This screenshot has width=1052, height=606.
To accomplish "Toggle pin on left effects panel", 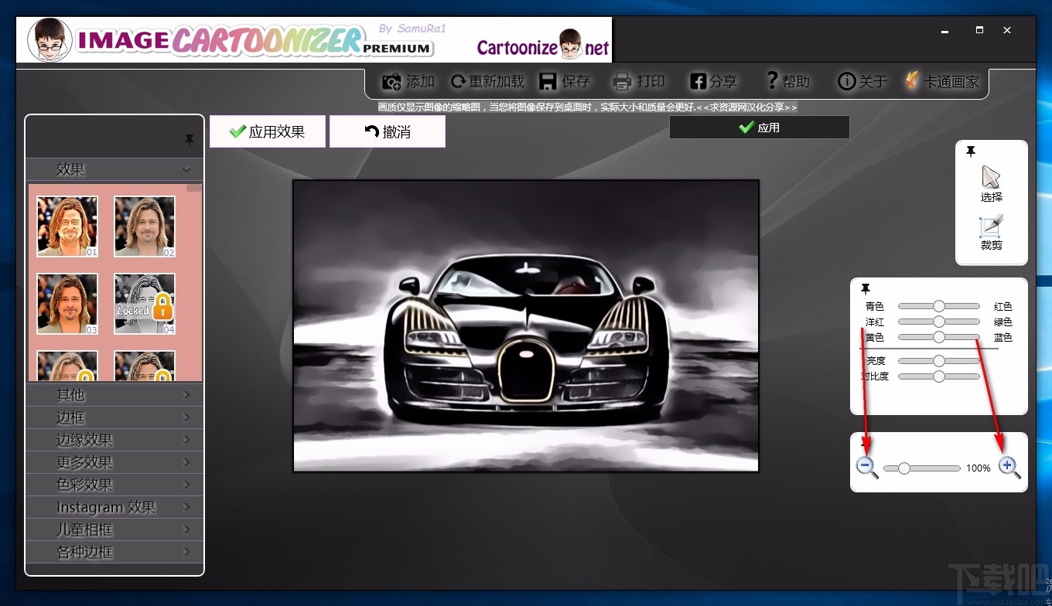I will 190,140.
